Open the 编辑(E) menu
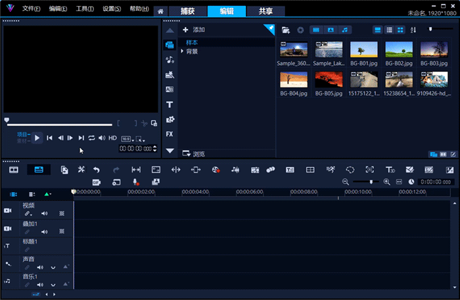Screen dimensions: 460x300 click(58, 9)
